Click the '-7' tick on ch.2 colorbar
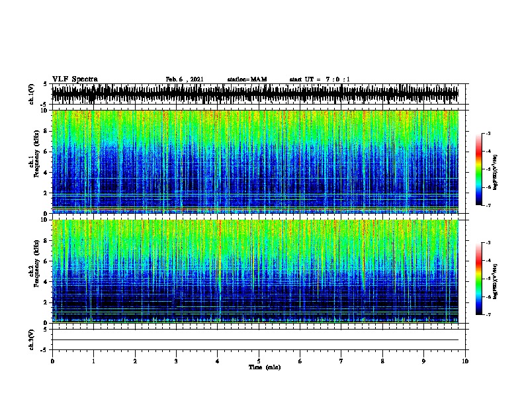This screenshot has height=405, width=524. (488, 314)
